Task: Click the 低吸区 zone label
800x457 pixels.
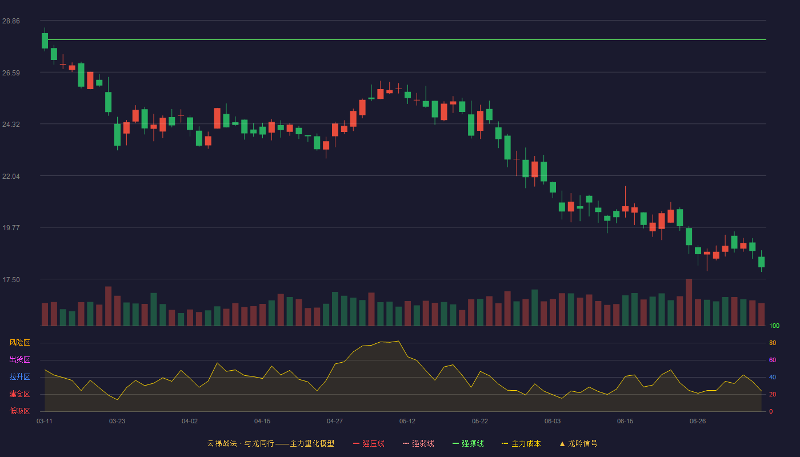Action: pos(19,411)
